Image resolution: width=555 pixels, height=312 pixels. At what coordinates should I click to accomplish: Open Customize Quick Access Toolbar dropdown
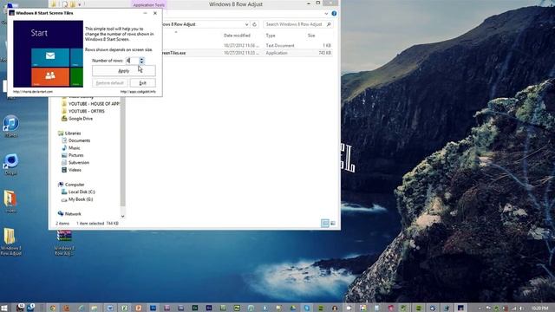(x=80, y=4)
